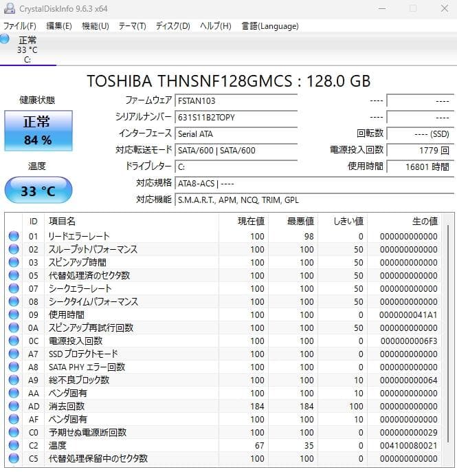Click the firmware field FSTAN103

tap(236, 101)
